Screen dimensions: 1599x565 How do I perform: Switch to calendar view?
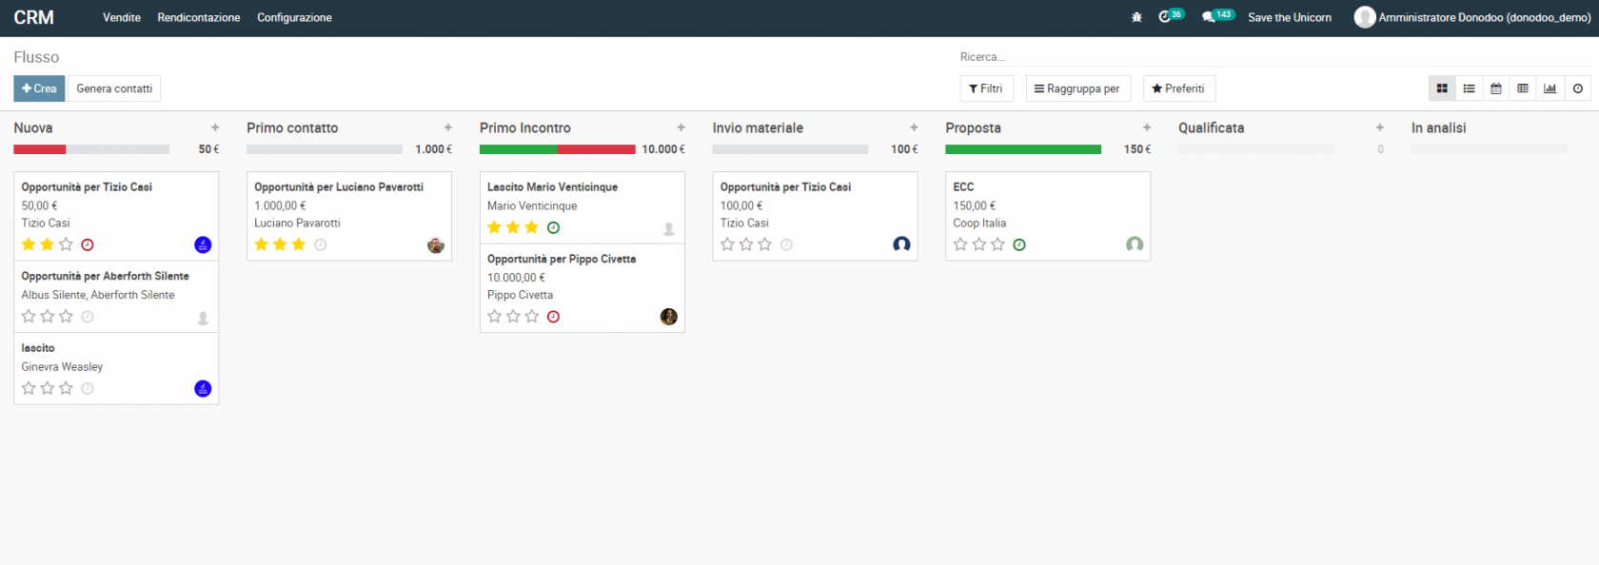[1496, 88]
